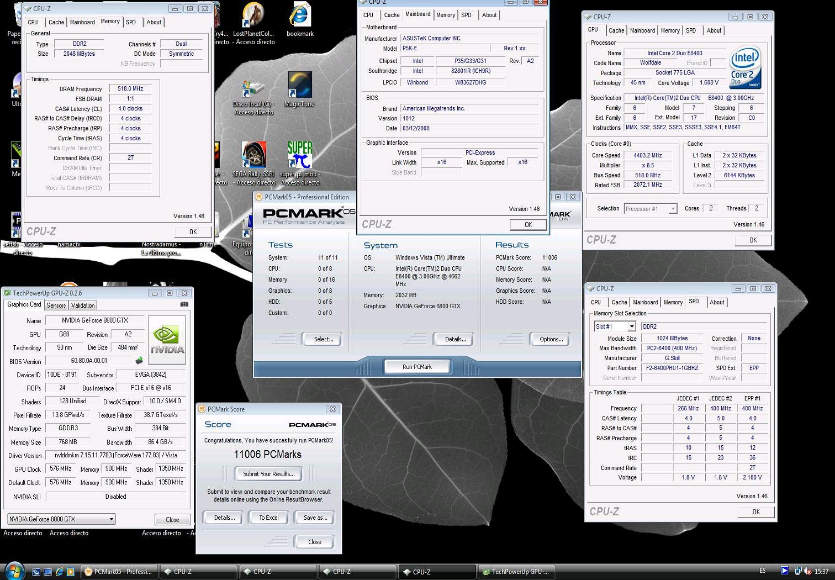Click DRAM Frequency value 518.0 MHz

pyautogui.click(x=130, y=88)
